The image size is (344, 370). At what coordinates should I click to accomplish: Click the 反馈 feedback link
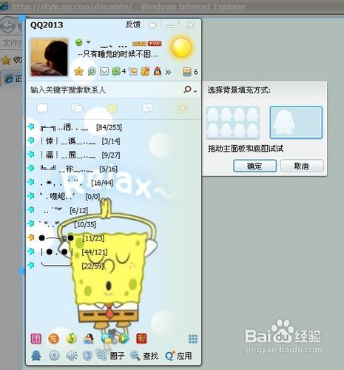point(133,24)
